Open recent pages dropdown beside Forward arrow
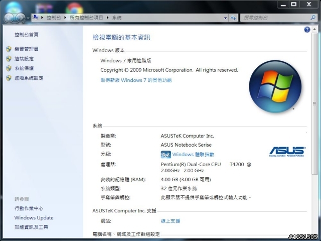This screenshot has width=321, height=241. [x=28, y=18]
